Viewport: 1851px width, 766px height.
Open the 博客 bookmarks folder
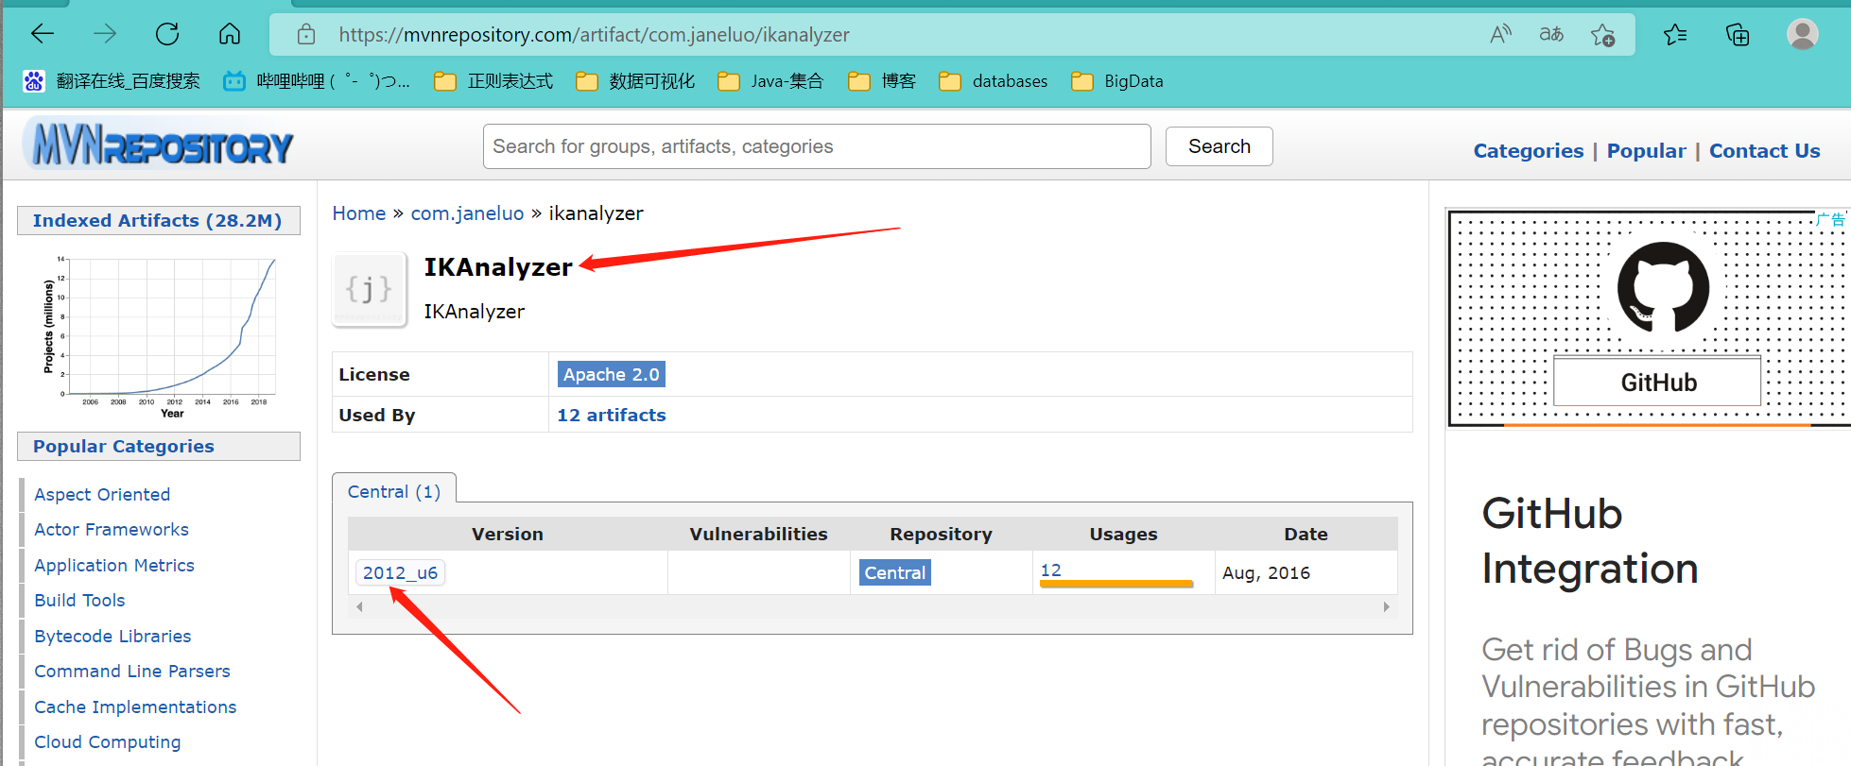(882, 81)
